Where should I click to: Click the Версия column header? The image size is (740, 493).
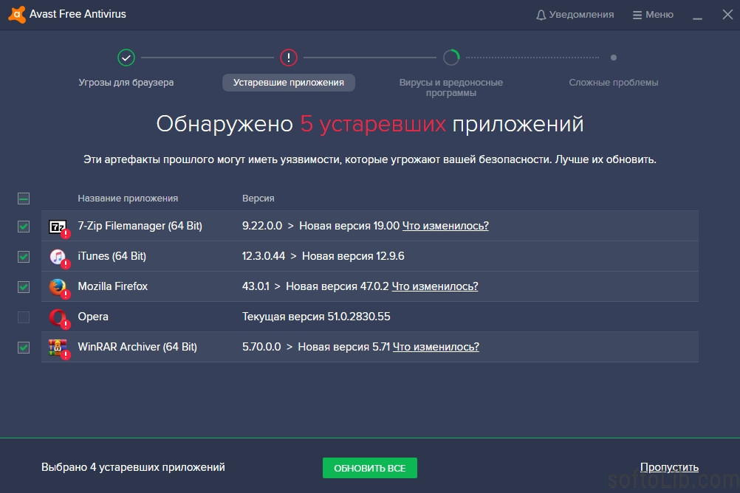(x=258, y=198)
